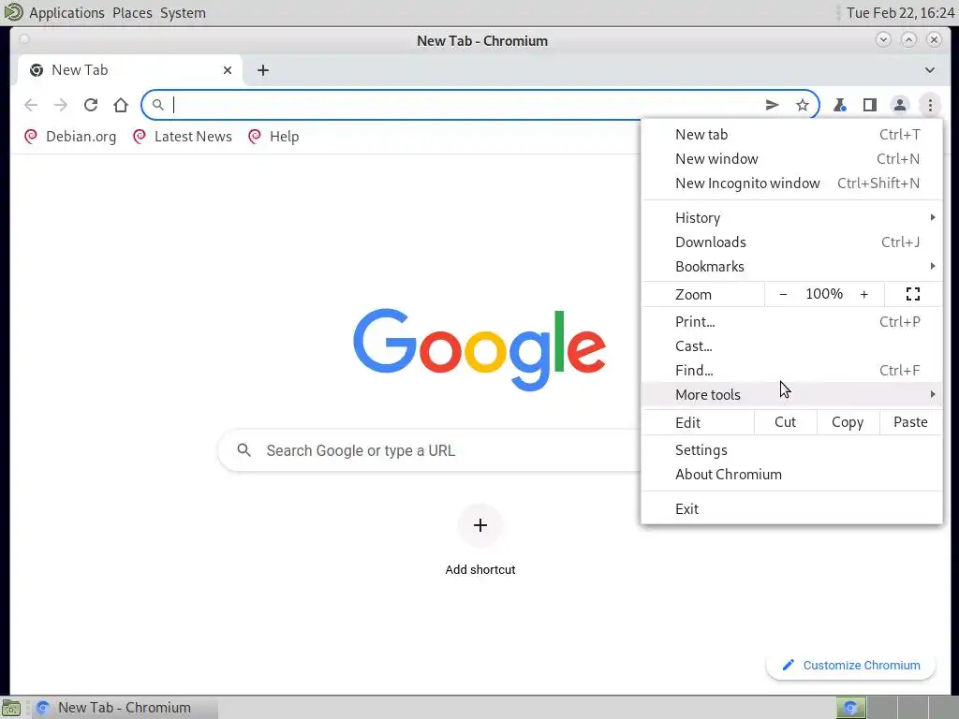Click the back navigation arrow
The height and width of the screenshot is (719, 959).
tap(31, 105)
